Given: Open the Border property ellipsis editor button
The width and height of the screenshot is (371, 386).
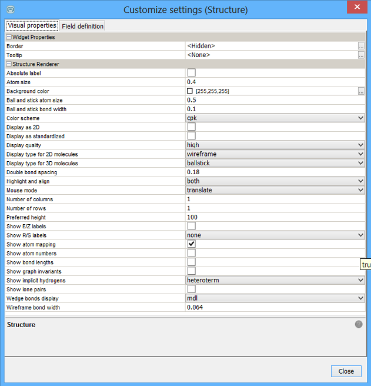Looking at the screenshot, I should coord(361,46).
